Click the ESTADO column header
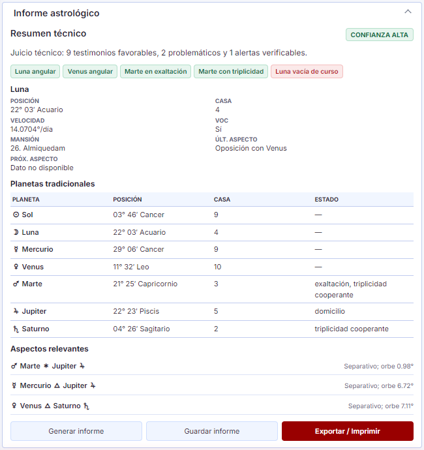Image resolution: width=424 pixels, height=450 pixels. point(326,200)
